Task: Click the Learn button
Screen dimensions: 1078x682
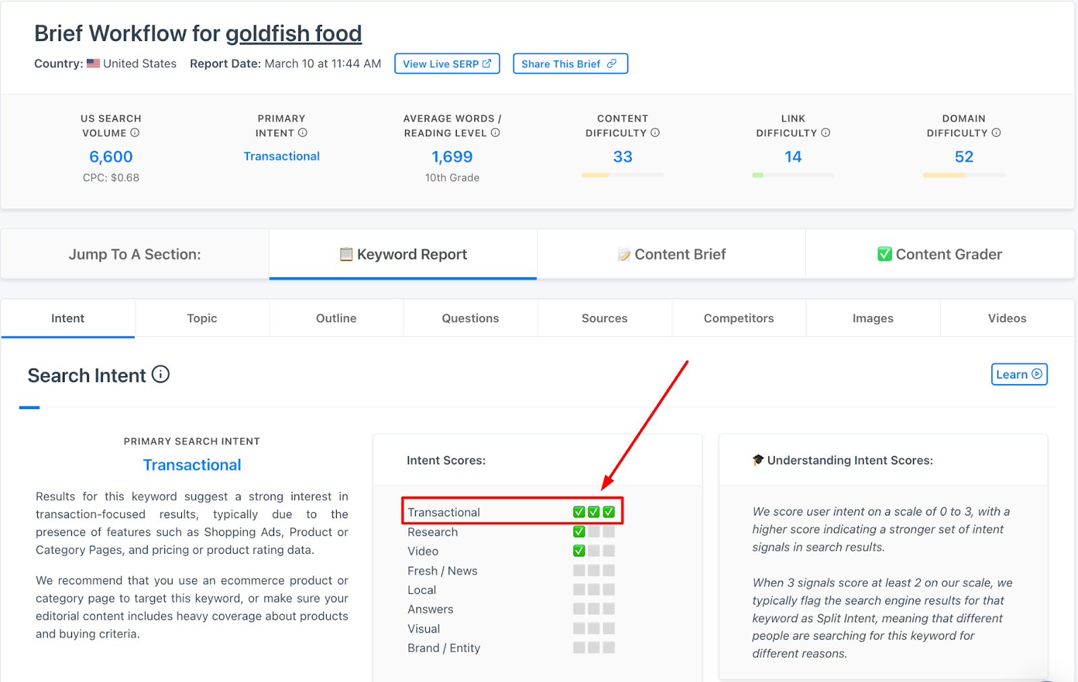Action: click(x=1019, y=375)
